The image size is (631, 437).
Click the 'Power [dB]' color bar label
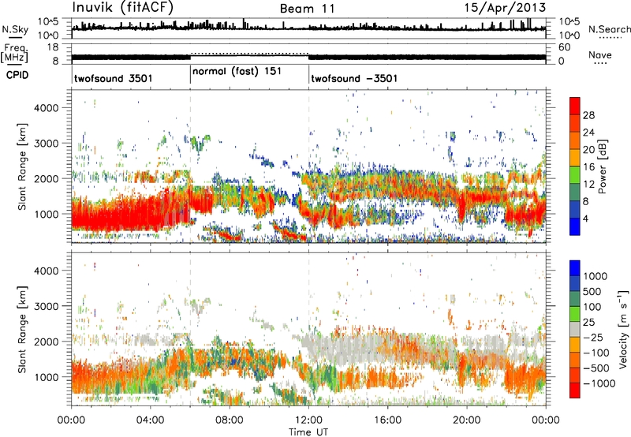(603, 166)
